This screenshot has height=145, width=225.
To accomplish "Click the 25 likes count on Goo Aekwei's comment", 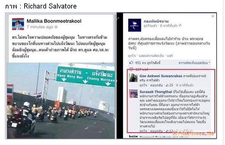I will click(x=170, y=85).
